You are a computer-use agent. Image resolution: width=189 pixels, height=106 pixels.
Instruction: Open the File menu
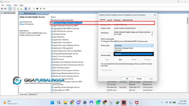(x=3, y=5)
